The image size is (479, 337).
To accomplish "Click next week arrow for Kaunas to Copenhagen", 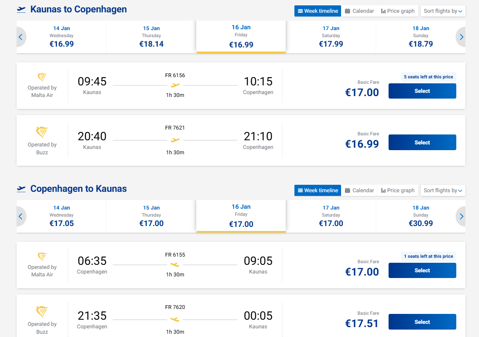I will [461, 37].
